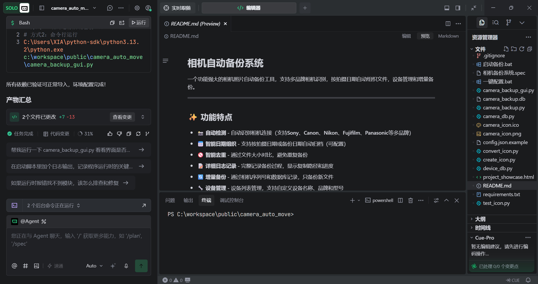Activate voice input microphone
The image size is (538, 284).
point(126,266)
